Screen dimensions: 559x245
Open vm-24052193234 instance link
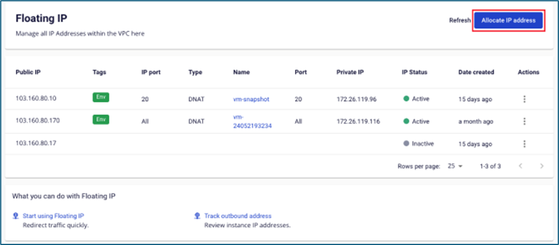click(252, 121)
